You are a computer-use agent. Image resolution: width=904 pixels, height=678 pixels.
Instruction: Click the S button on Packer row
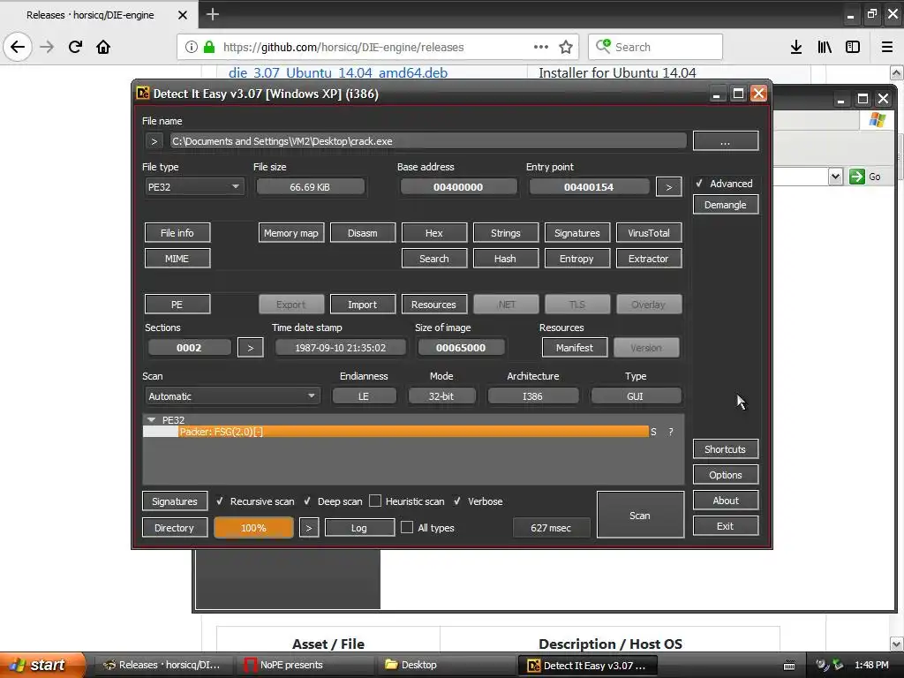653,431
